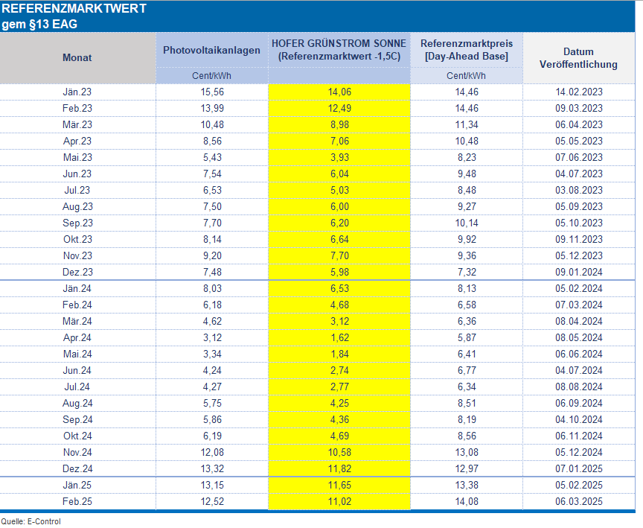The width and height of the screenshot is (643, 528).
Task: Click the yellow cell showing 3,93
Action: (339, 158)
